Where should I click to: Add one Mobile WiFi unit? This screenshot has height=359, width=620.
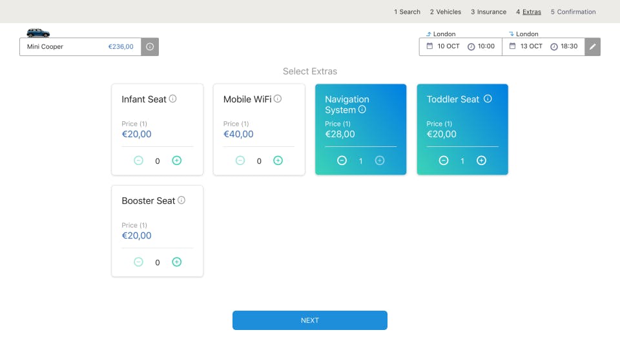[278, 160]
